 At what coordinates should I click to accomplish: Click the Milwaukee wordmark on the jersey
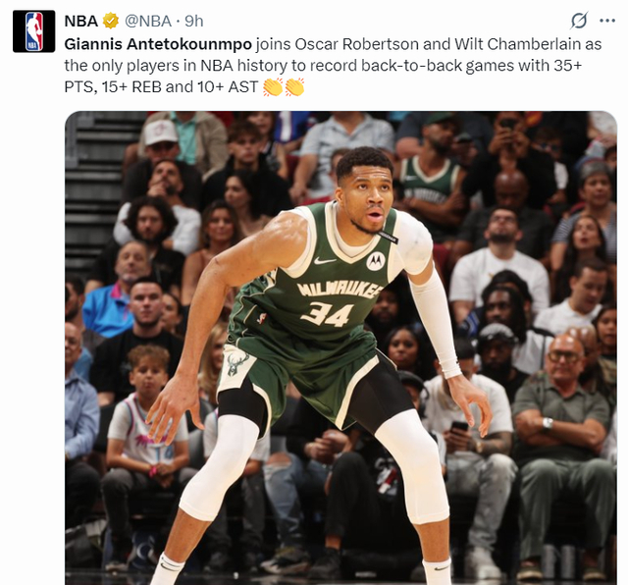(x=339, y=290)
